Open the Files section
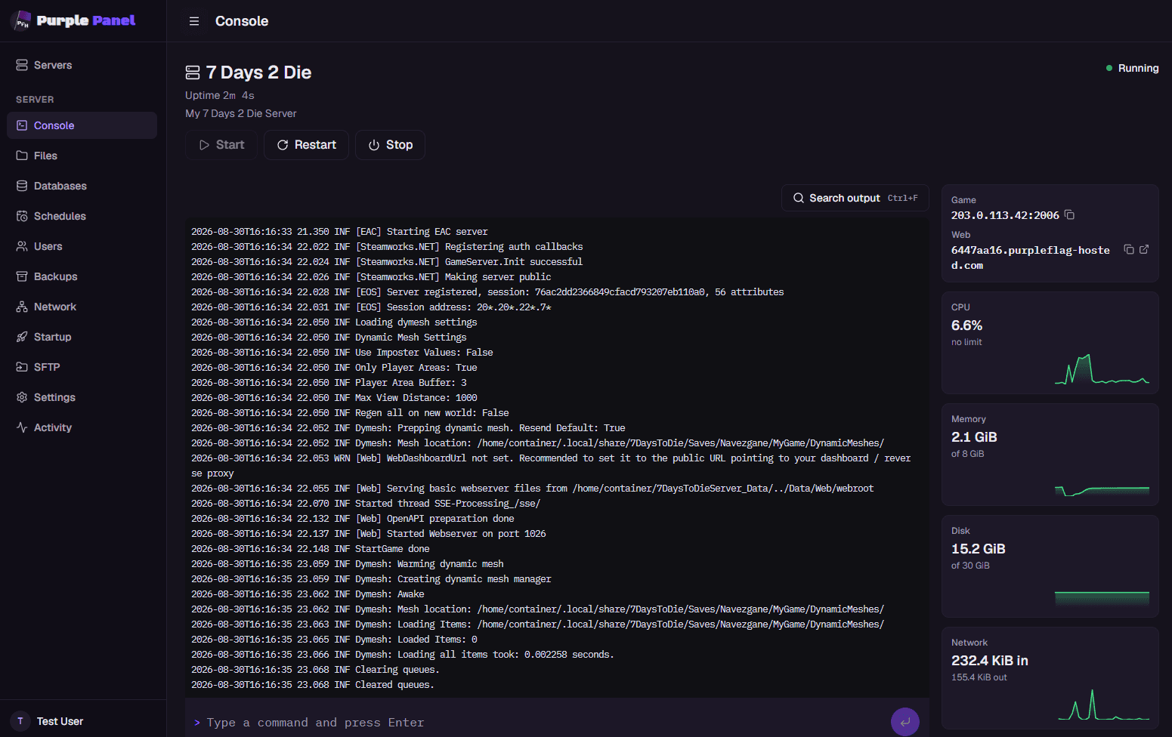The image size is (1172, 737). click(x=82, y=156)
